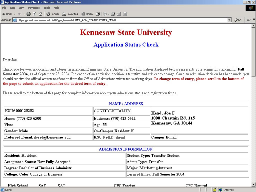Refresh the page using Refresh icon
The height and width of the screenshot is (192, 256).
point(34,14)
